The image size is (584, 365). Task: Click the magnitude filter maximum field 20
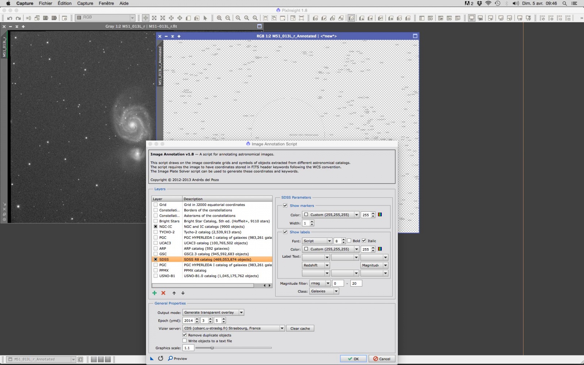pyautogui.click(x=356, y=283)
